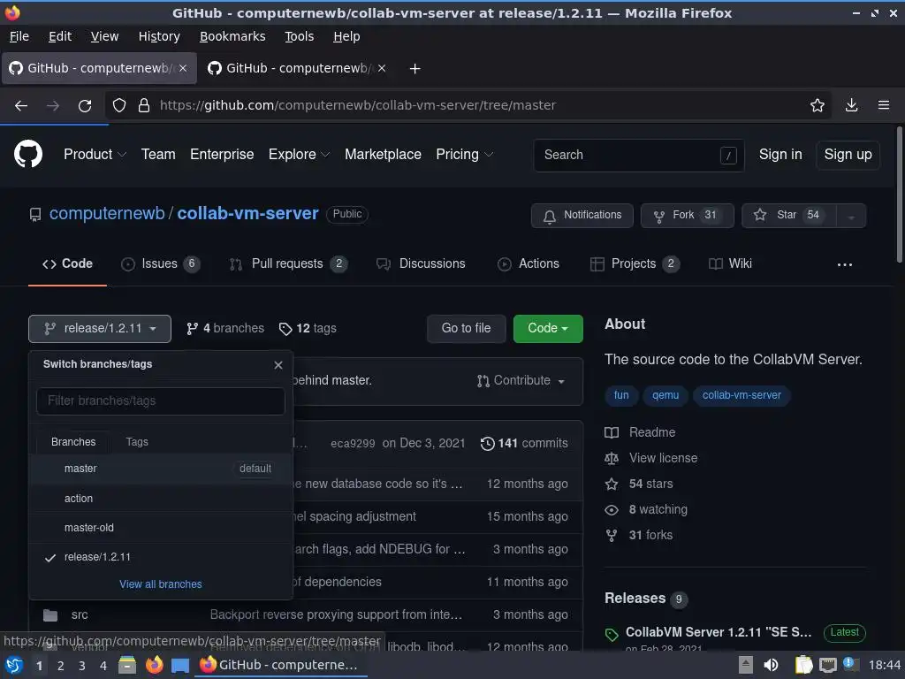
Task: Reload the current page
Action: [x=85, y=106]
